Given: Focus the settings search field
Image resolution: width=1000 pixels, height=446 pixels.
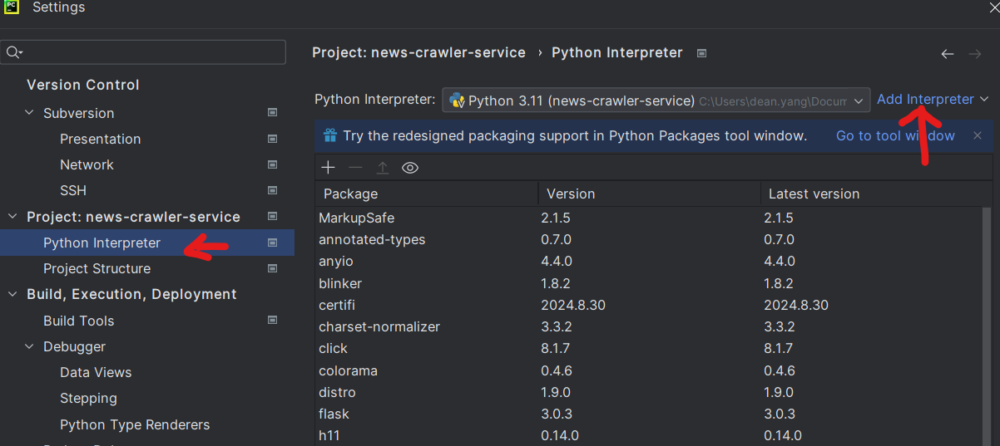Looking at the screenshot, I should click(150, 52).
